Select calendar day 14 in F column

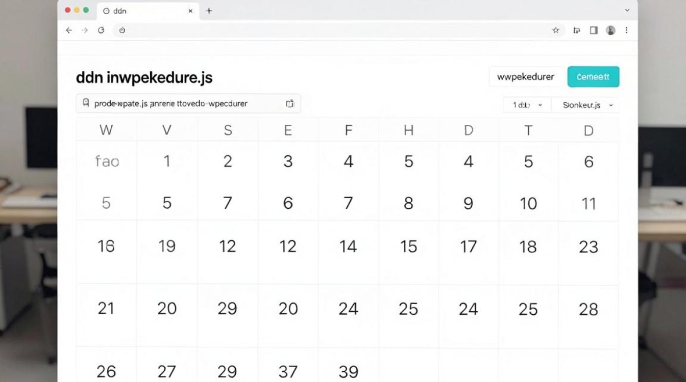tap(348, 247)
